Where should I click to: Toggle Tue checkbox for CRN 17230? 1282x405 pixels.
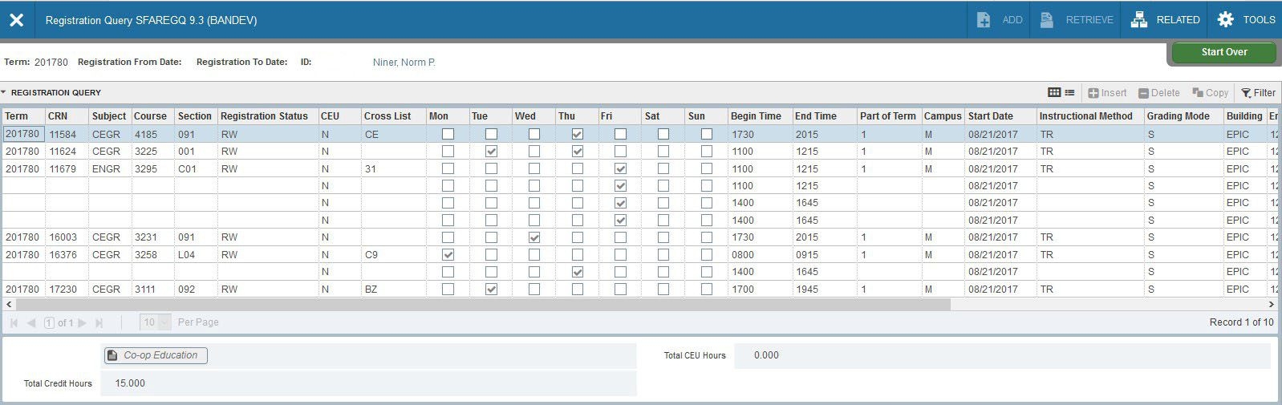[491, 290]
